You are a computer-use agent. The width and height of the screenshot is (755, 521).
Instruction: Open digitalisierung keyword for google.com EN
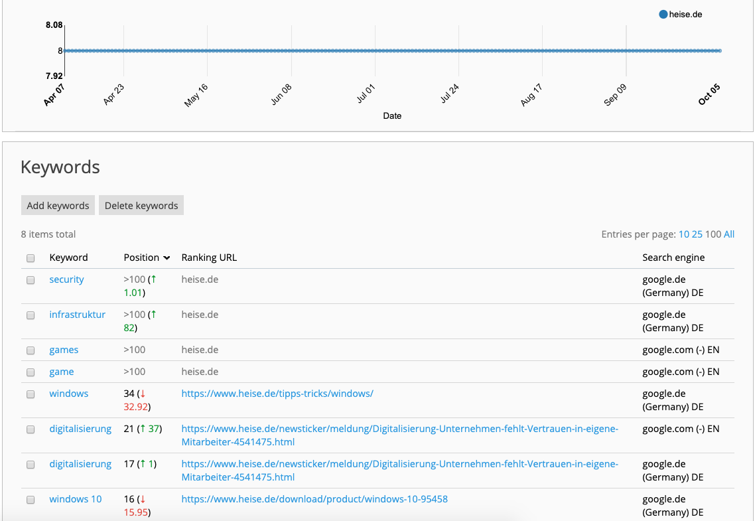[x=80, y=429]
